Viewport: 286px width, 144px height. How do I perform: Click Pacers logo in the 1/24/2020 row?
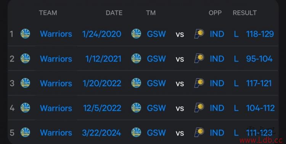tap(199, 34)
